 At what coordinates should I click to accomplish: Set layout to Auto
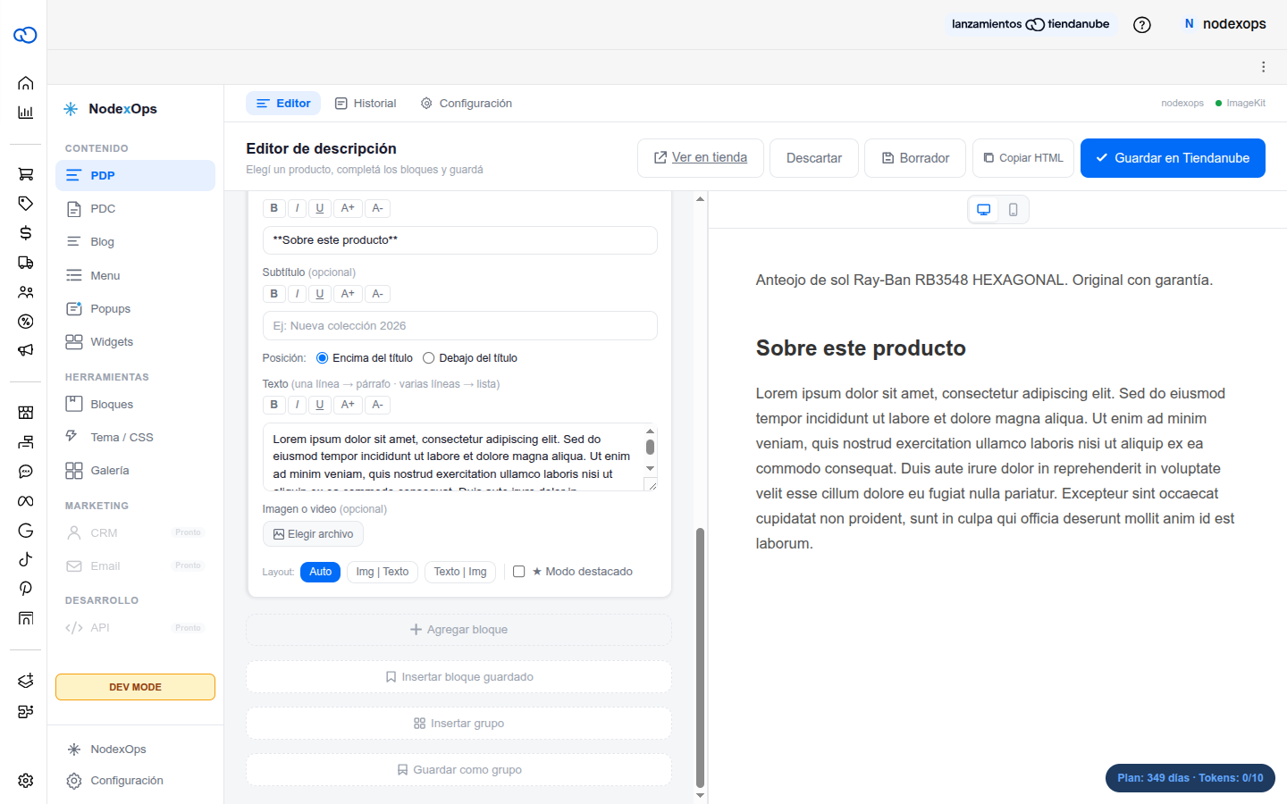320,572
